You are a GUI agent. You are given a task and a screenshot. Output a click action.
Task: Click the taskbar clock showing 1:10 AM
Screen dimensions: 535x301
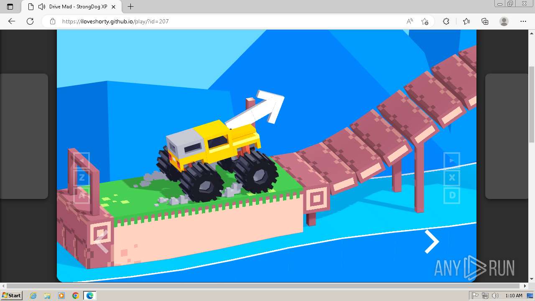coord(514,296)
